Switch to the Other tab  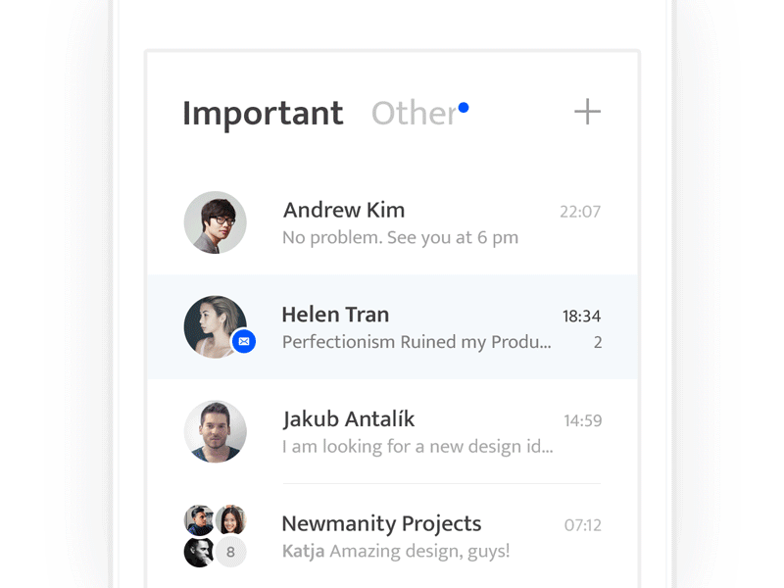[414, 114]
